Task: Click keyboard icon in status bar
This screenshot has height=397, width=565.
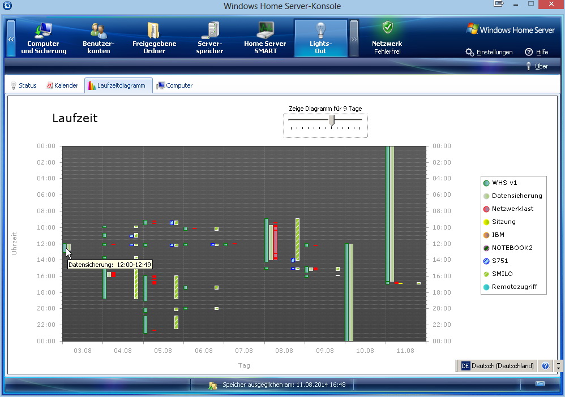Action: (540, 383)
